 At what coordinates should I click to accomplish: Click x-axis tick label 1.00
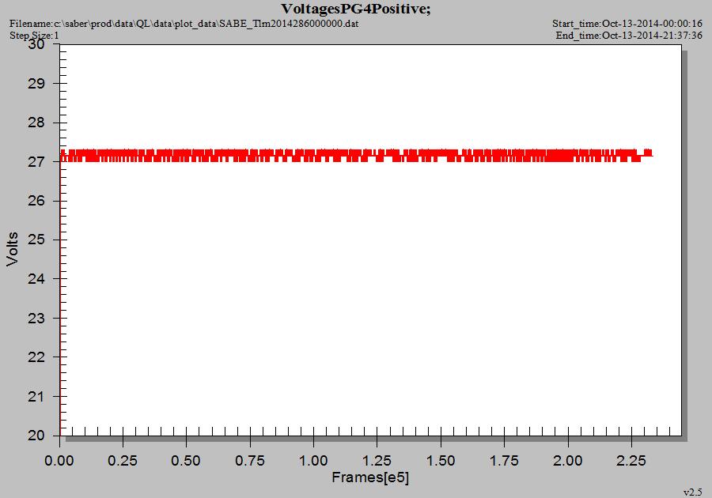(313, 461)
